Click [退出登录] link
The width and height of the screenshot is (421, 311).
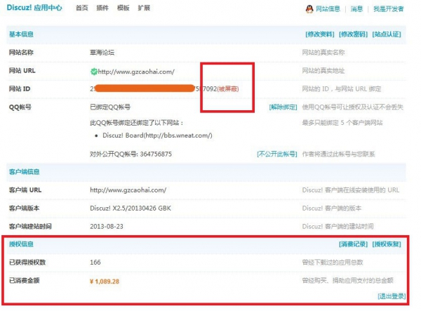(392, 296)
